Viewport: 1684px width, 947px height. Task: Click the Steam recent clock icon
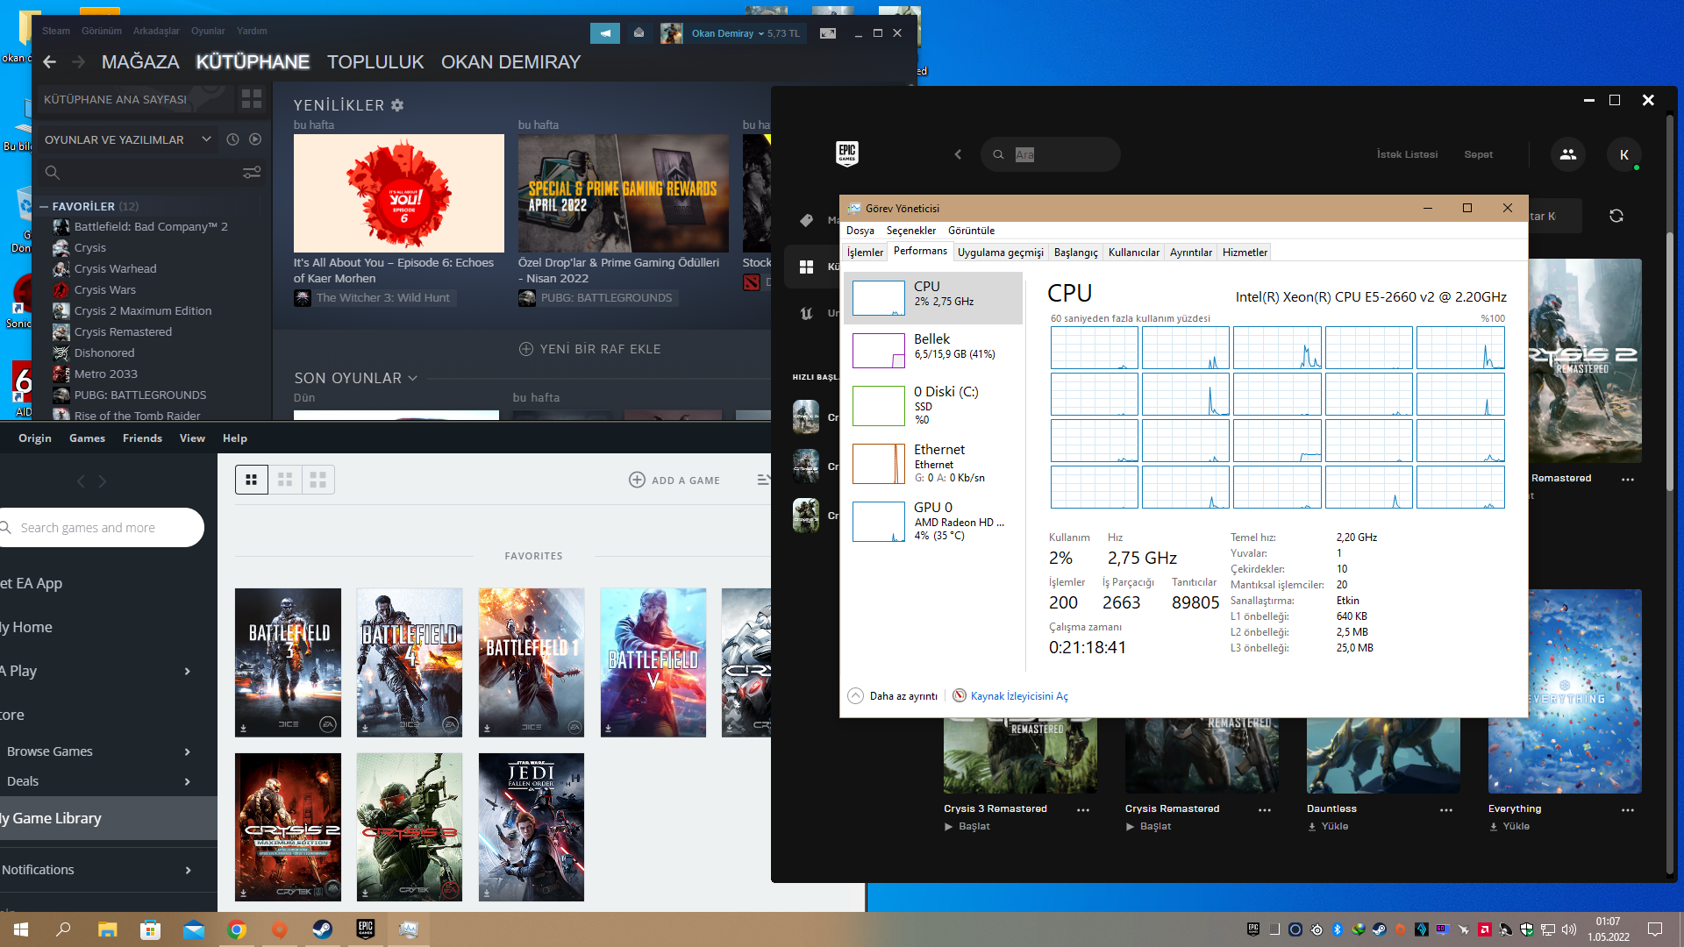pyautogui.click(x=232, y=139)
